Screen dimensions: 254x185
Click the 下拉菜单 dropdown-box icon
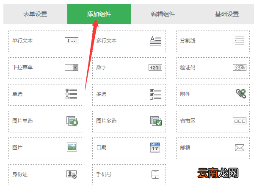click(x=72, y=67)
